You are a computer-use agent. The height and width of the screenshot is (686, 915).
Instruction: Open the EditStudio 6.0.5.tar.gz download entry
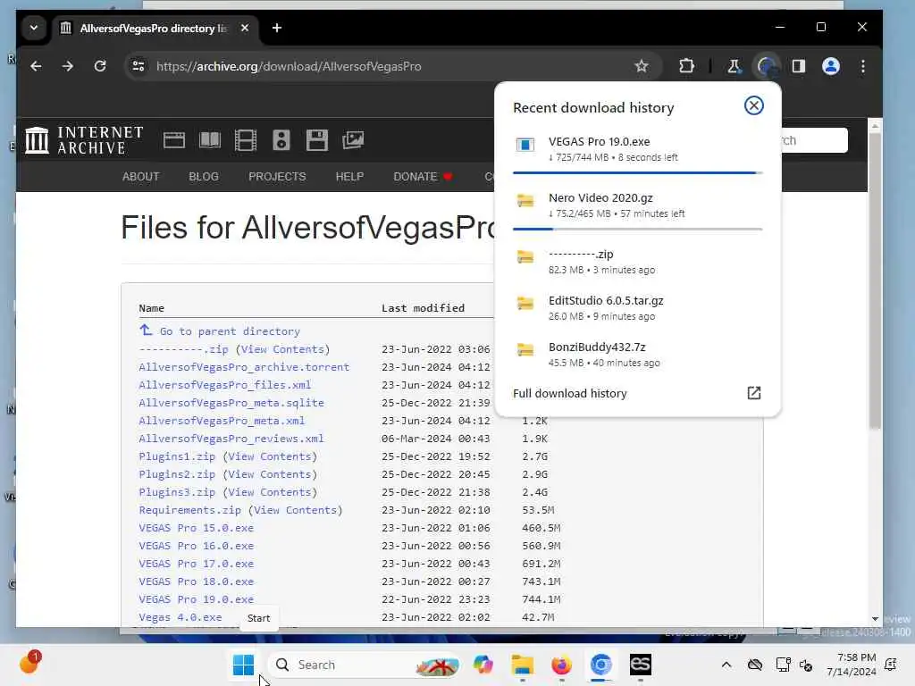click(x=637, y=308)
